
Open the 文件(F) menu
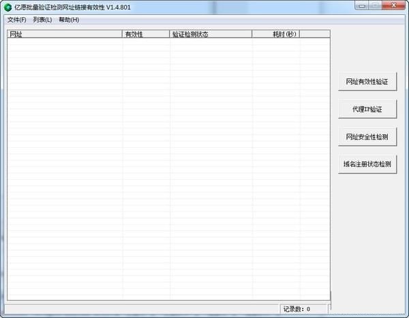coord(16,20)
